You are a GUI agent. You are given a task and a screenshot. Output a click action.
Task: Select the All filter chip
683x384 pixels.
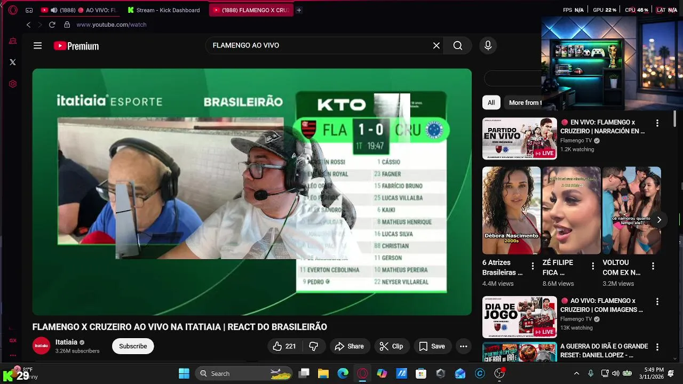[491, 102]
